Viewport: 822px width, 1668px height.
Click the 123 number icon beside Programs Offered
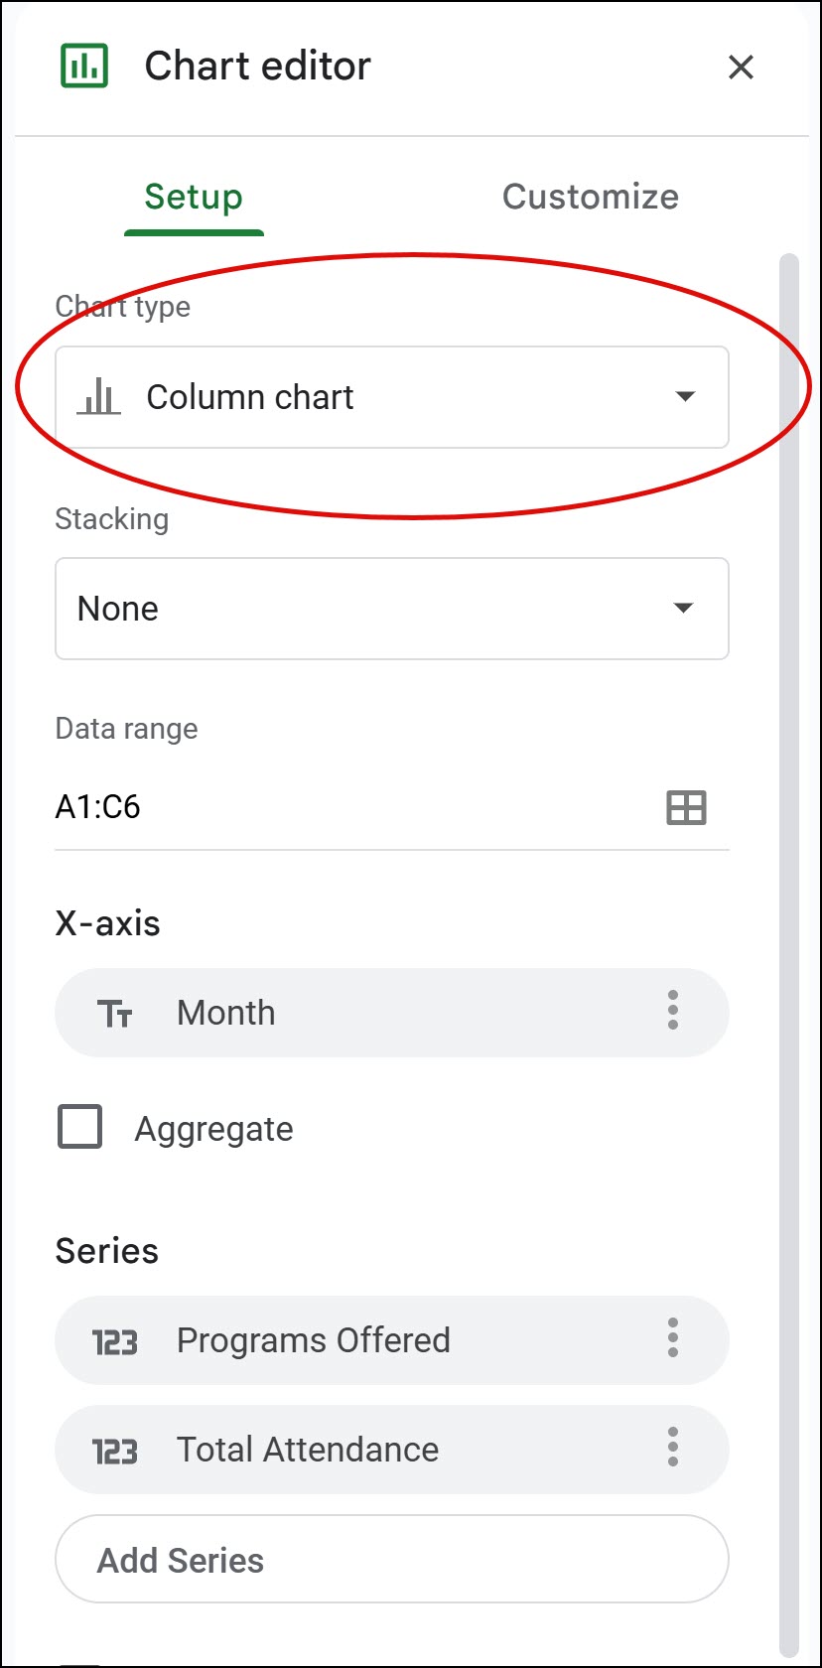pos(115,1342)
